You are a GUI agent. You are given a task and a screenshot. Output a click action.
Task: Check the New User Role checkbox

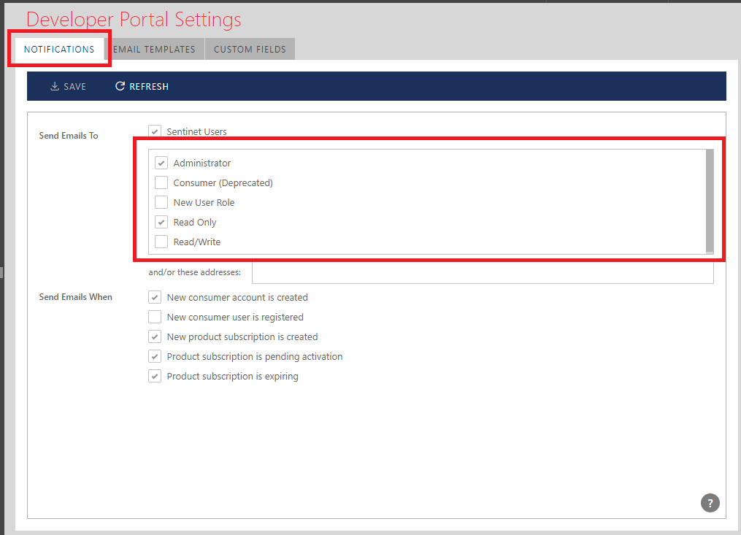pos(161,203)
